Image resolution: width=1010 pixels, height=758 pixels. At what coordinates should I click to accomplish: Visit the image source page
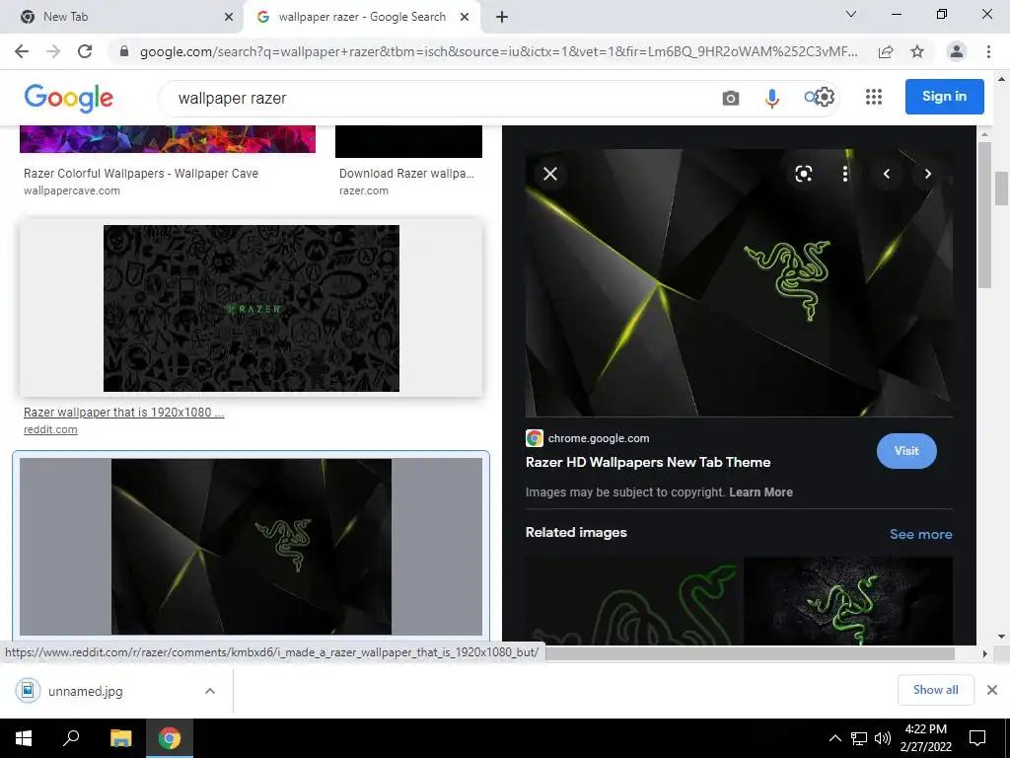(906, 451)
